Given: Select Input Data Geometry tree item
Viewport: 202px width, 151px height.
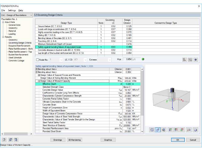Looking at the screenshot, I should (13, 28).
